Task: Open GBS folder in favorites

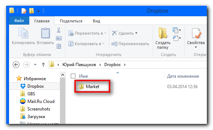Action: 31,94
